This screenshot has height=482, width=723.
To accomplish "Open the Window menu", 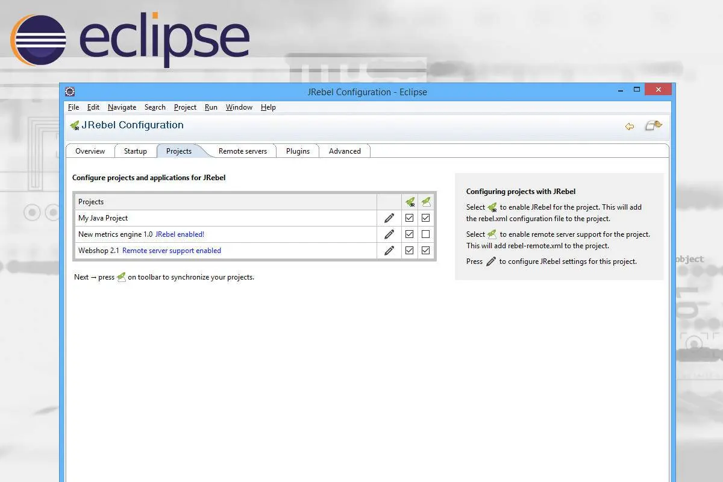I will click(x=239, y=107).
